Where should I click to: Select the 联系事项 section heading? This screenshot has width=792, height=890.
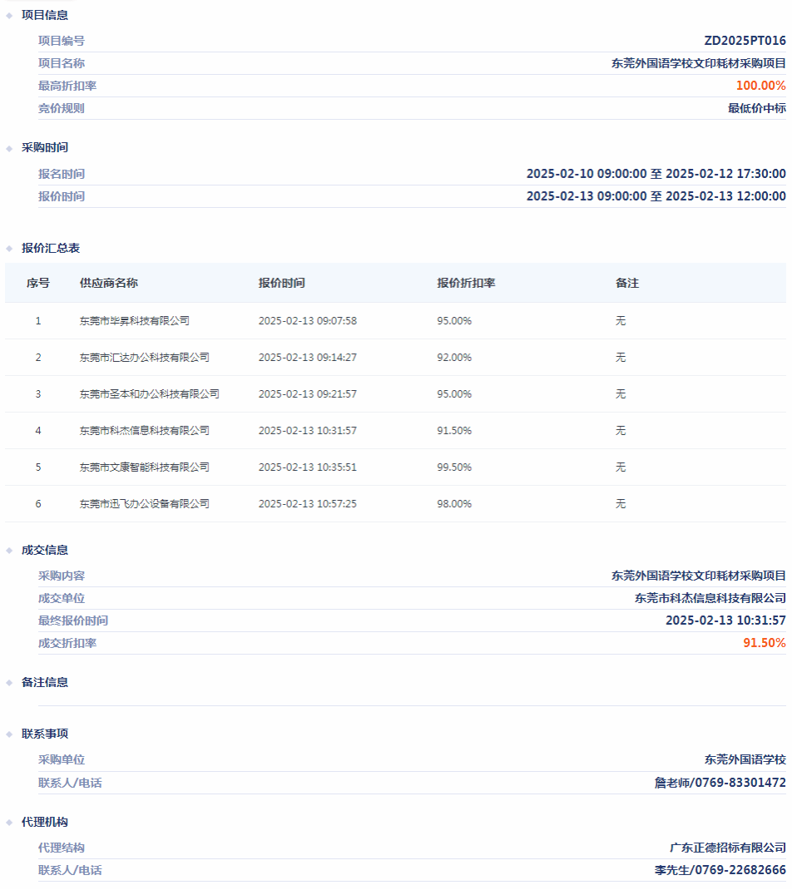[45, 734]
